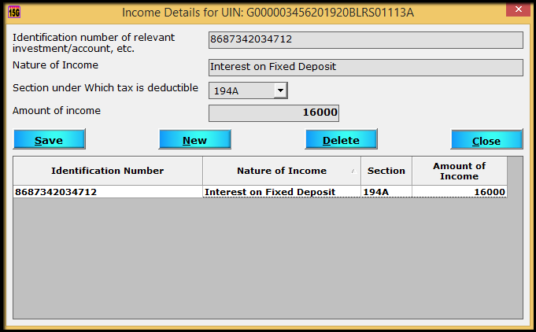This screenshot has width=536, height=332.
Task: Sort by Nature of Income column header
Action: click(282, 171)
